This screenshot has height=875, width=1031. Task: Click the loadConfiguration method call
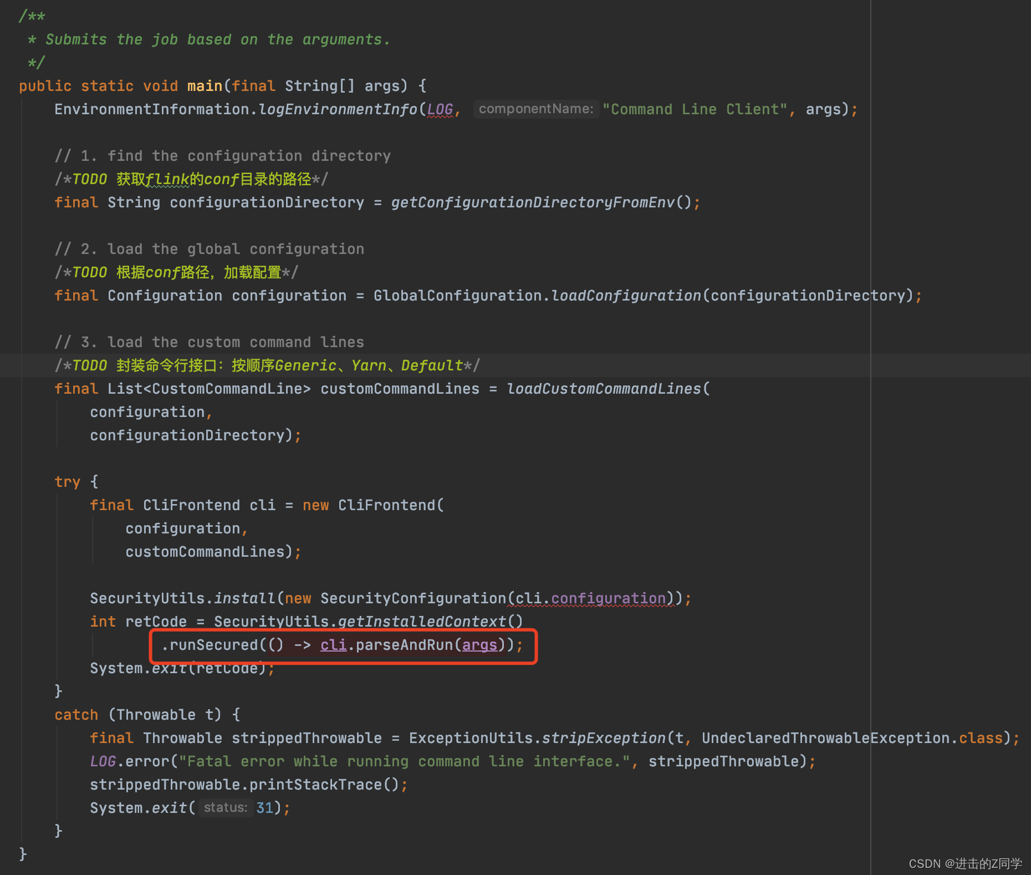[x=626, y=296]
